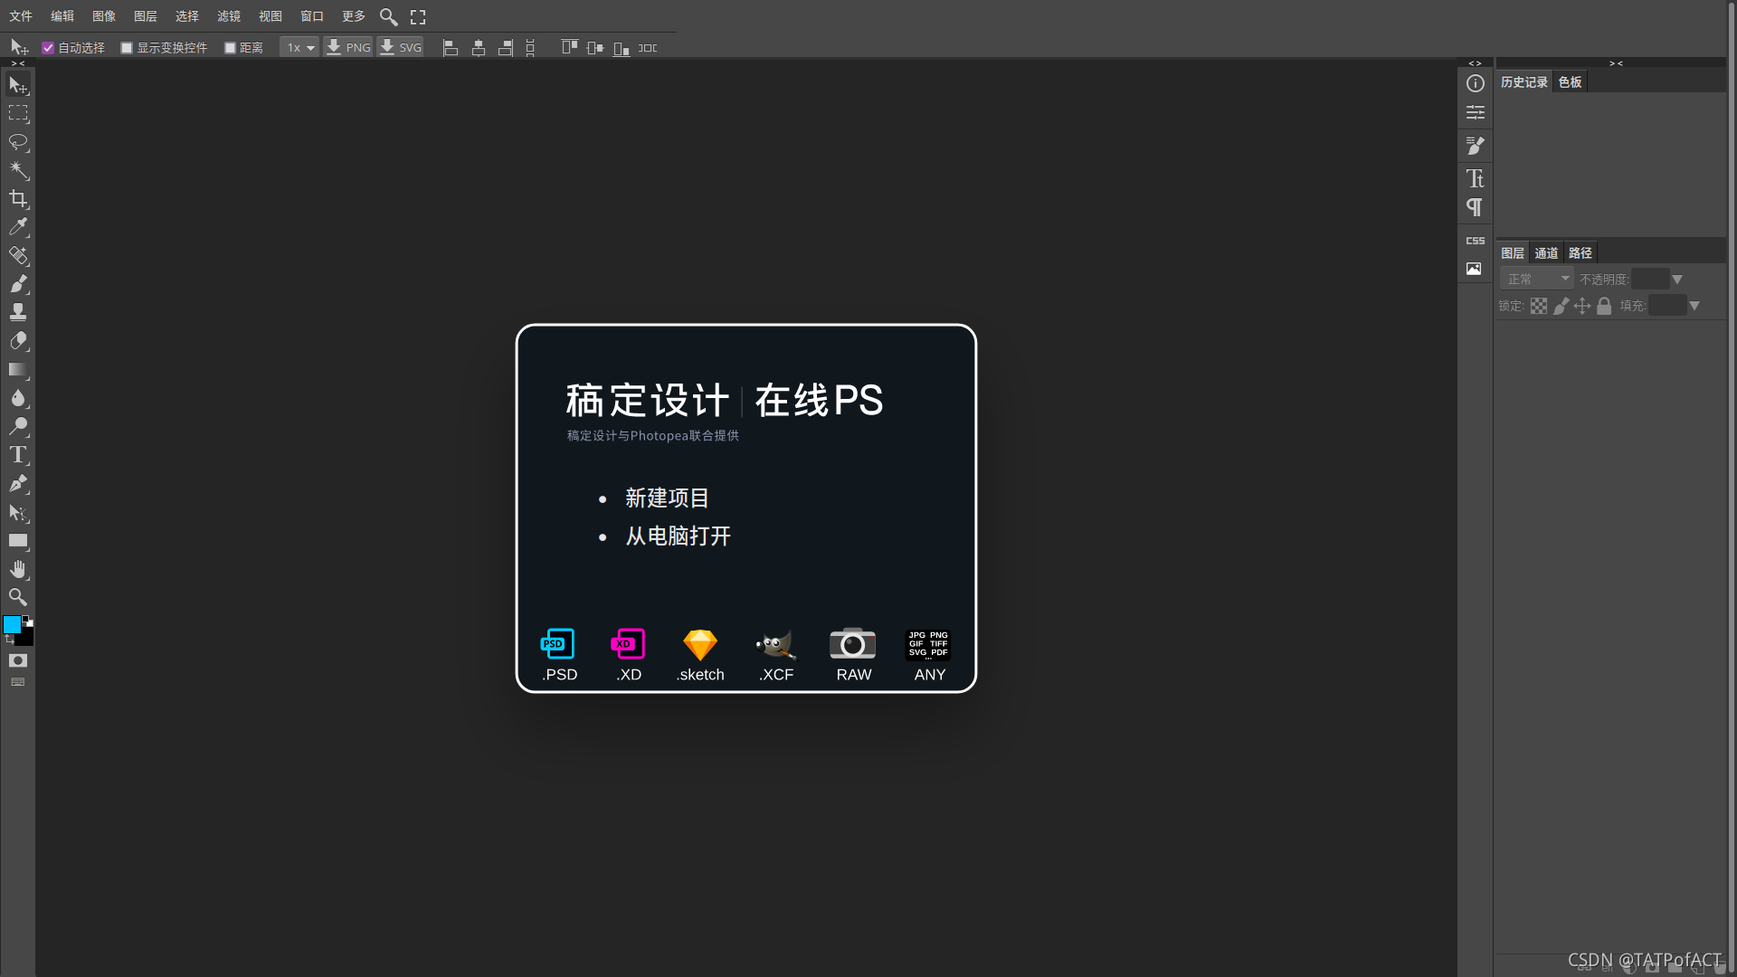The height and width of the screenshot is (977, 1737).
Task: Open the 编辑 menu
Action: click(62, 16)
